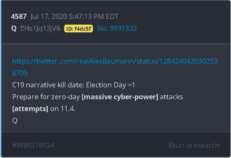The height and width of the screenshot is (158, 231).
Task: Click the yellow ID: f4dc5f badge
Action: [78, 29]
